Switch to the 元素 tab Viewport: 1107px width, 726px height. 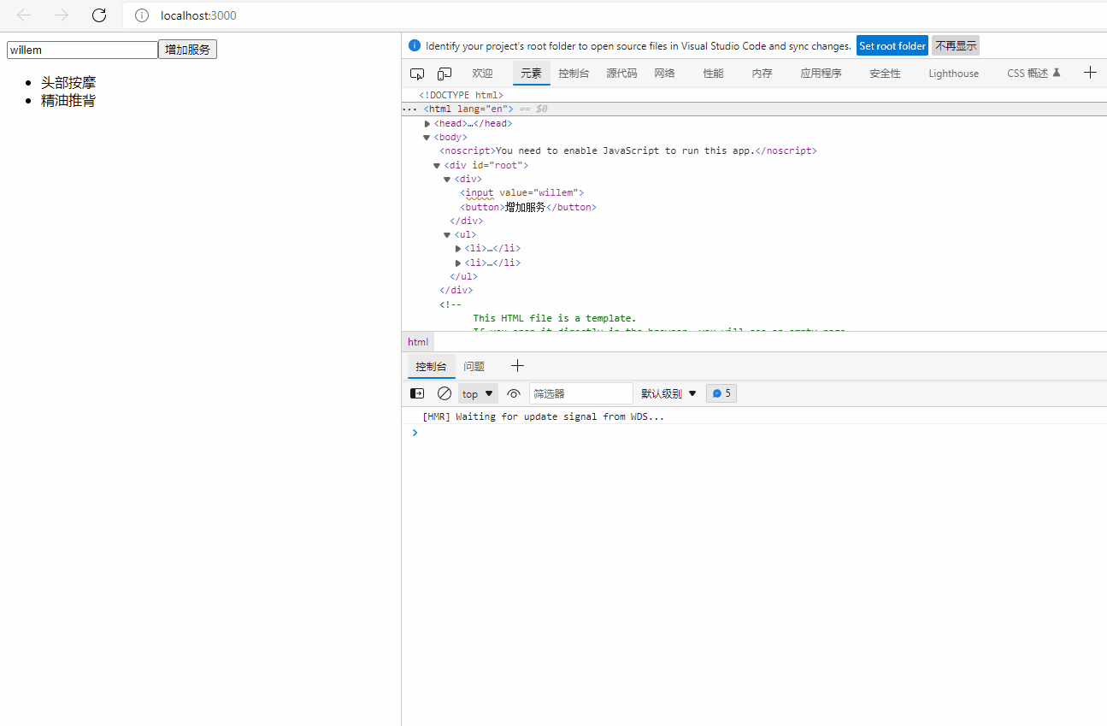pos(532,74)
